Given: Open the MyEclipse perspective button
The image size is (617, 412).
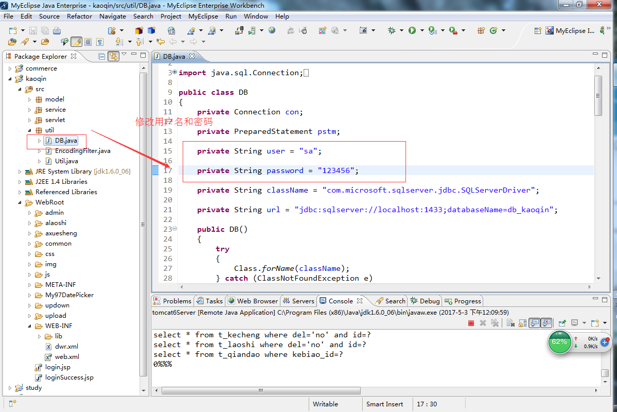Looking at the screenshot, I should [570, 30].
